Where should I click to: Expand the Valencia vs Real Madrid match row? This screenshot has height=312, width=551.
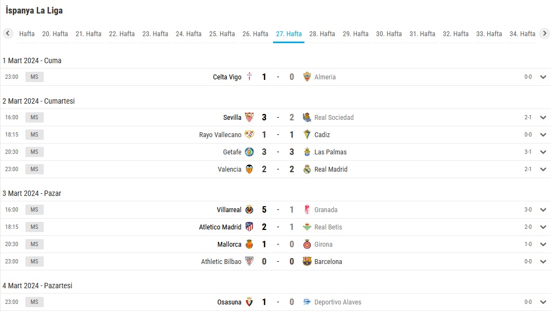coord(543,169)
